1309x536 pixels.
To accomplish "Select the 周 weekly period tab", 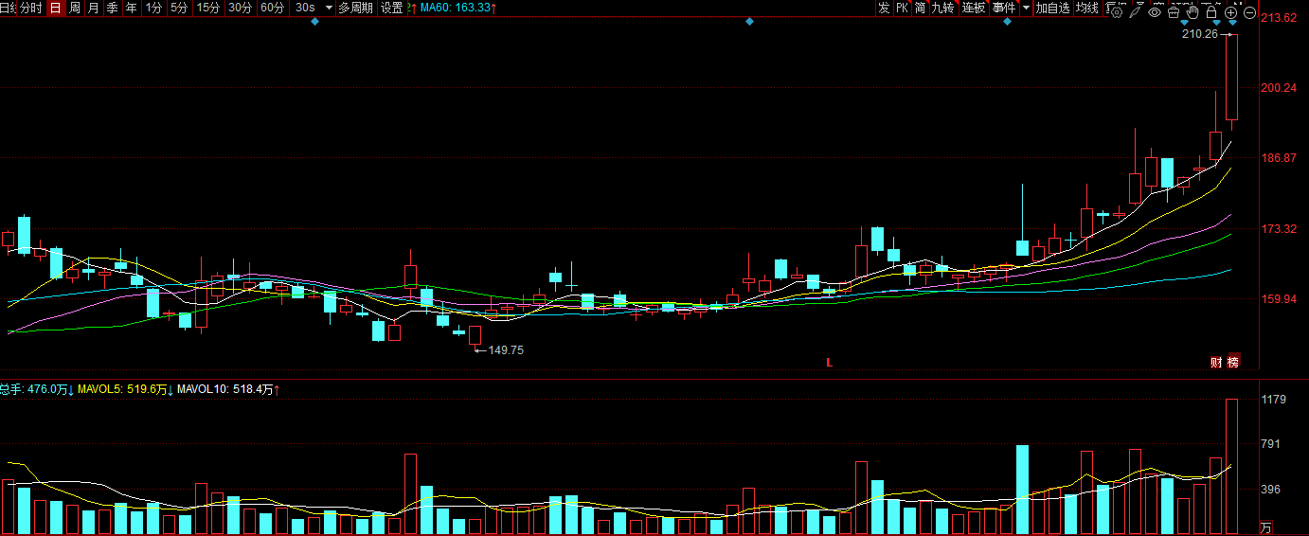I will (74, 8).
